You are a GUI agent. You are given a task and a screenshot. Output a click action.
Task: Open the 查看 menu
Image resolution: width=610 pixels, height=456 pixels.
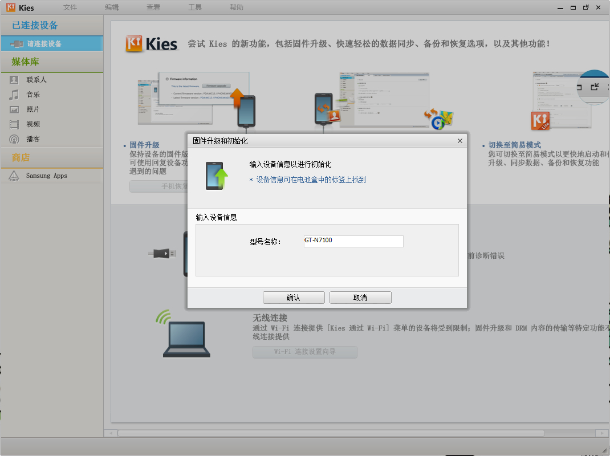tap(153, 7)
